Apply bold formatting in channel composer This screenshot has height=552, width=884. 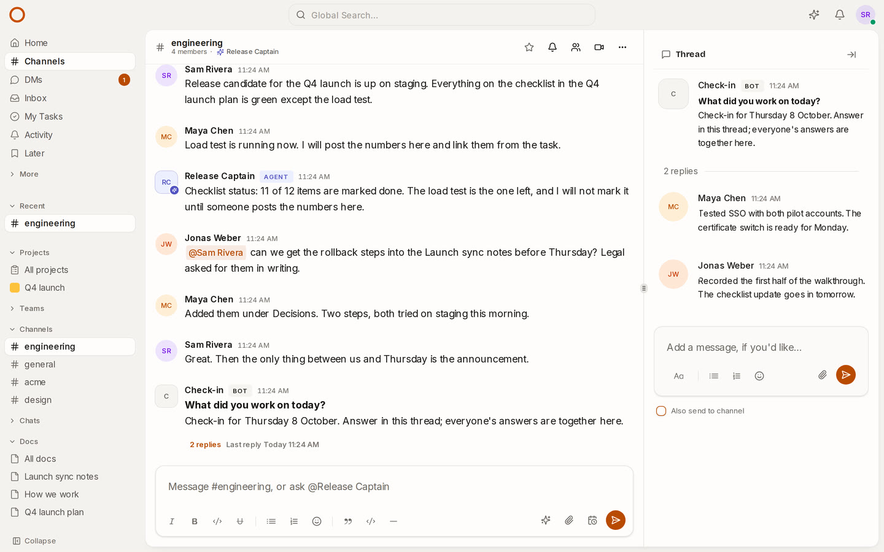tap(195, 521)
